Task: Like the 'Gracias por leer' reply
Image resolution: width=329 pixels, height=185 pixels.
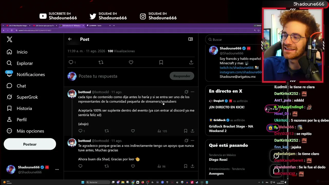Action: (x=133, y=166)
